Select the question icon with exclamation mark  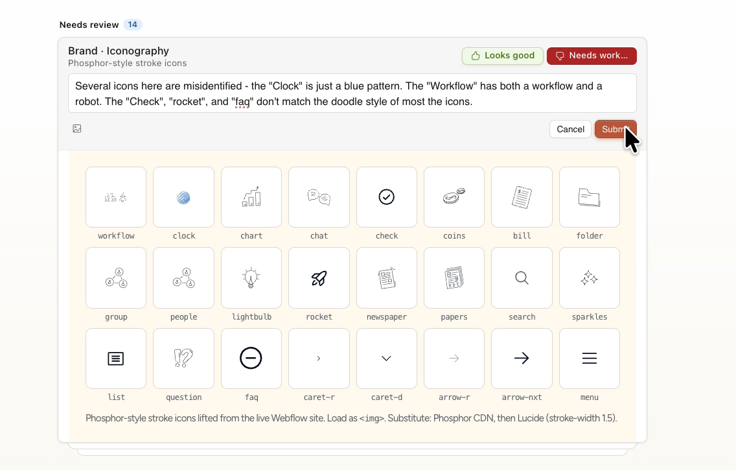[183, 358]
